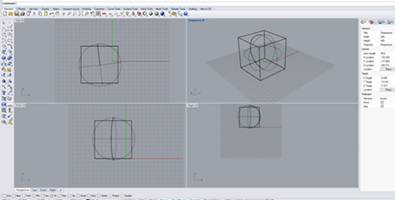Viewport: 395px width, 200px height.
Task: Click the Check objects checkmark icon
Action: pyautogui.click(x=10, y=116)
